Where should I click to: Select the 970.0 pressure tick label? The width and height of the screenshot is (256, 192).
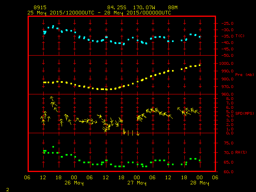pos(228,87)
